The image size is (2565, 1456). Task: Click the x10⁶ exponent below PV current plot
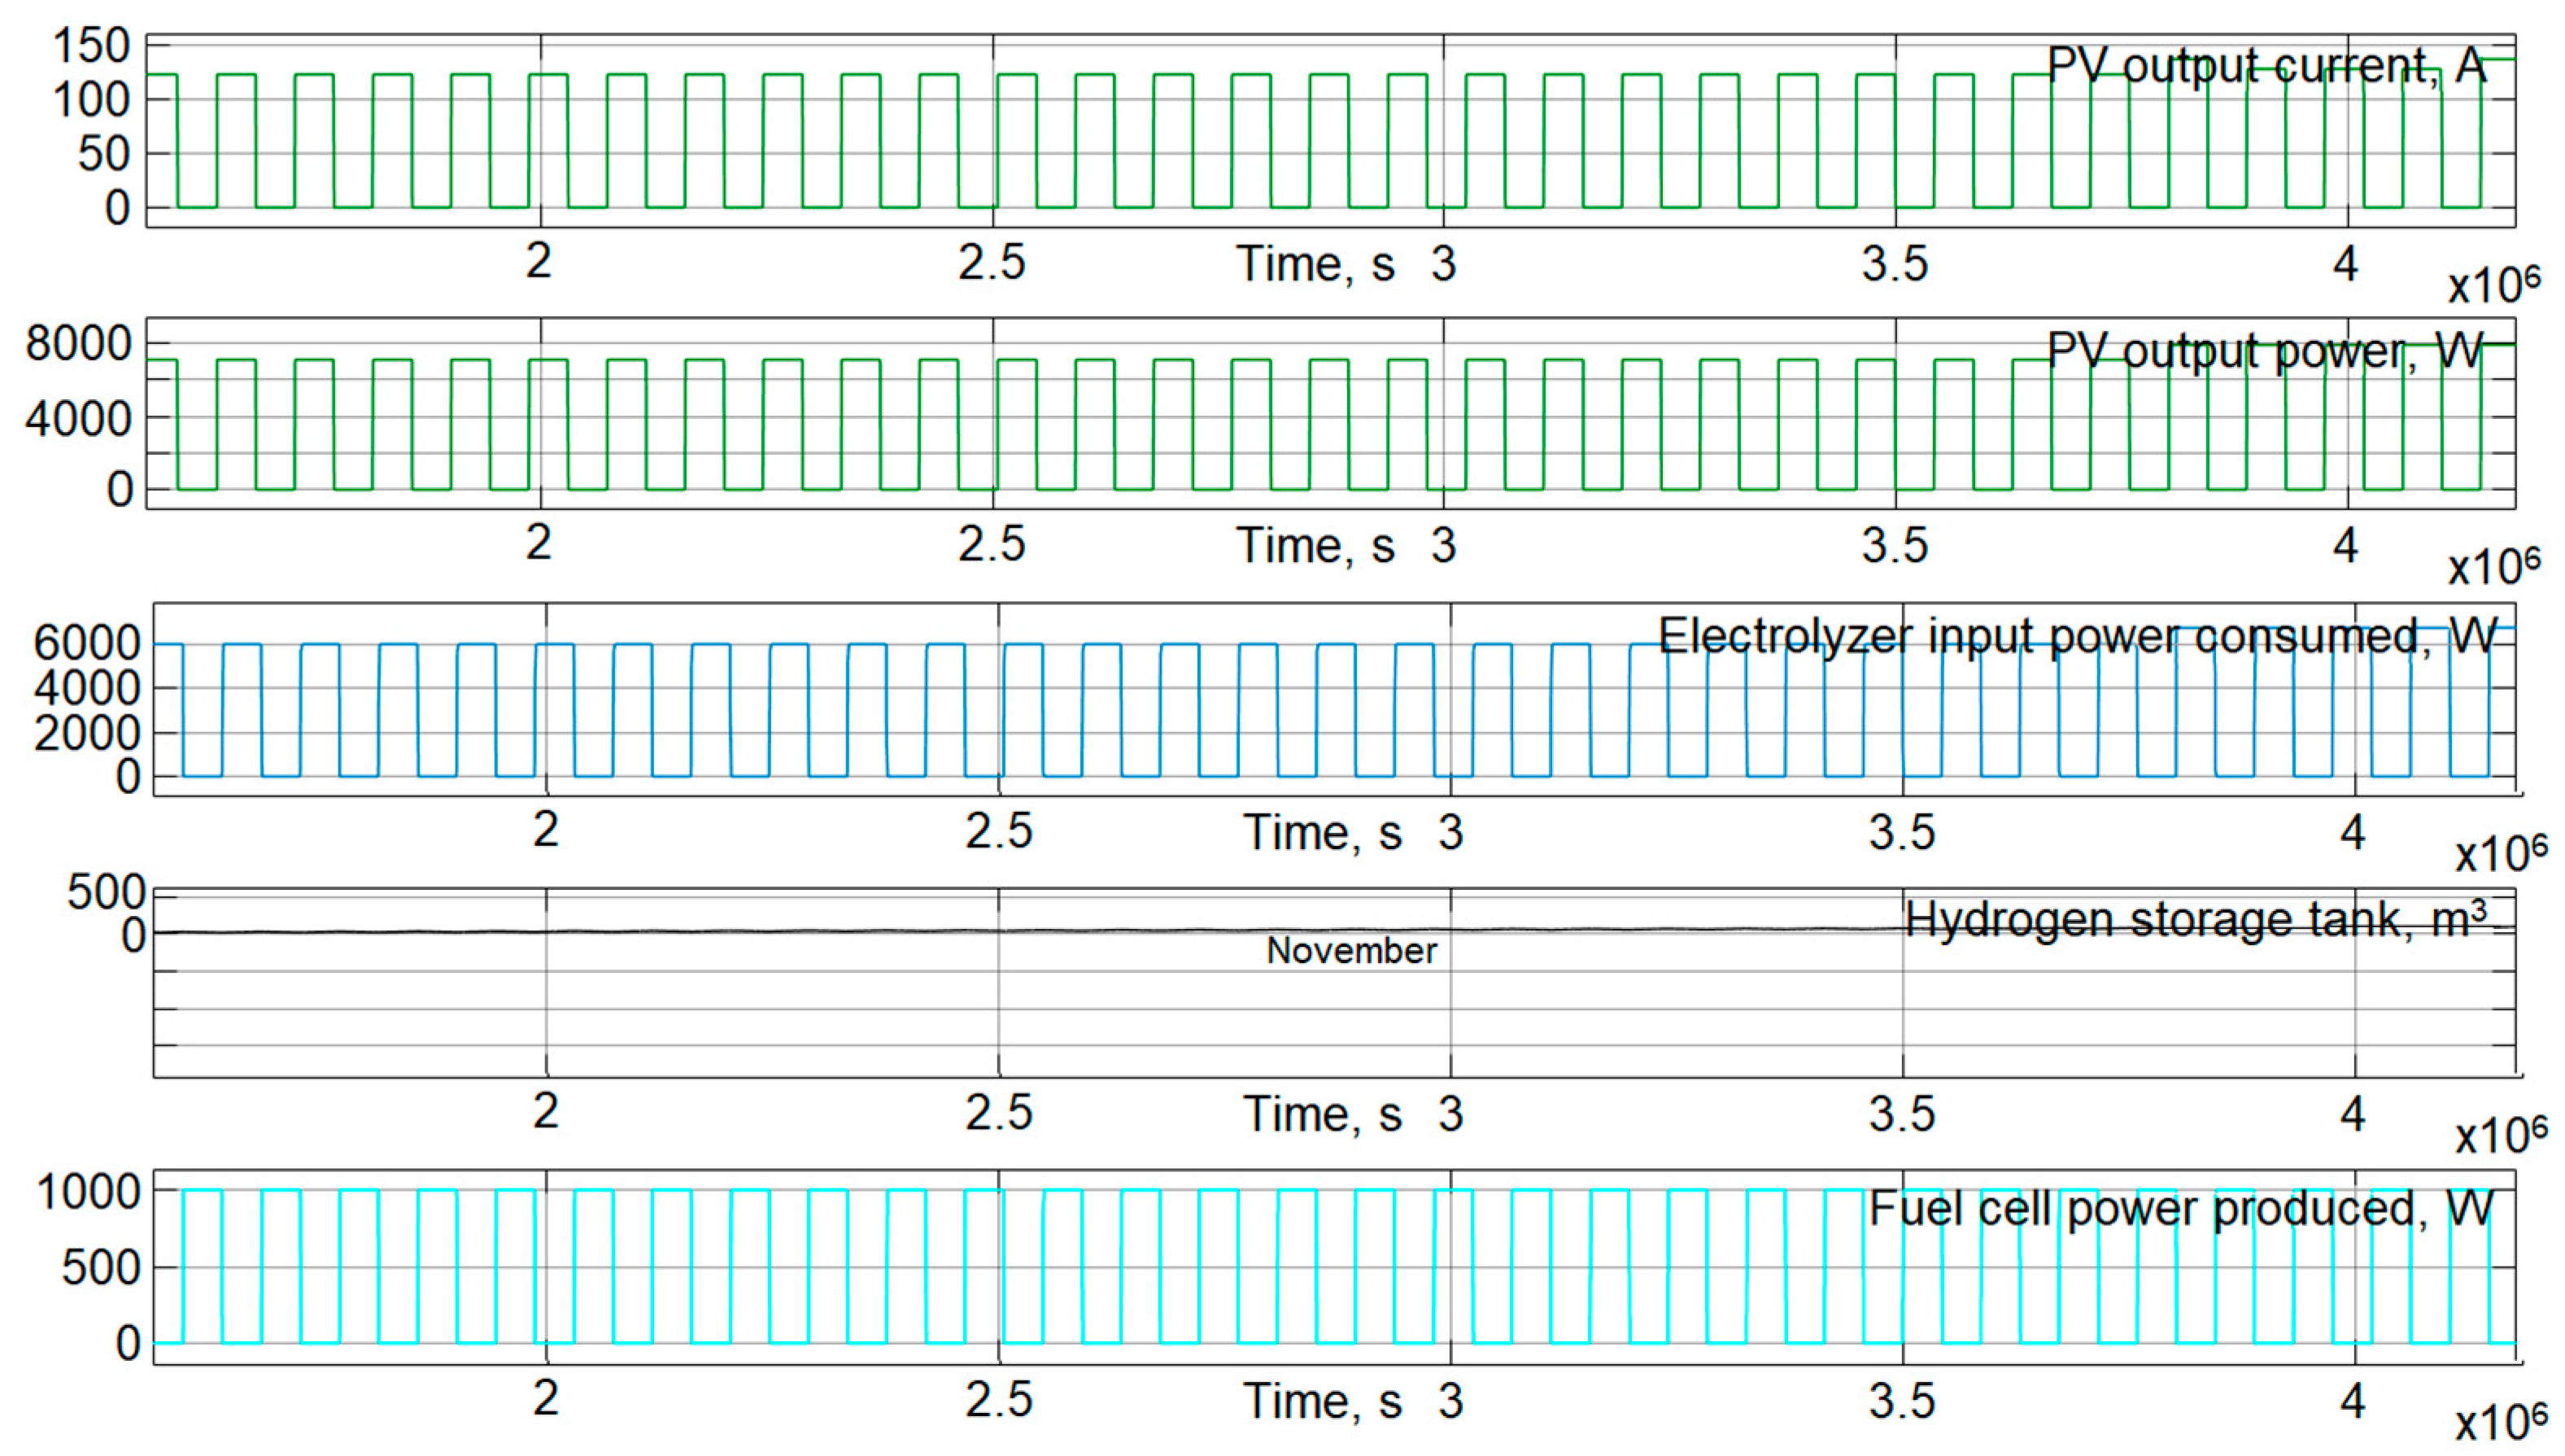(x=2494, y=285)
